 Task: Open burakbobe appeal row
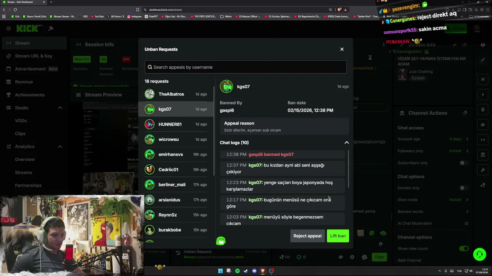click(176, 230)
